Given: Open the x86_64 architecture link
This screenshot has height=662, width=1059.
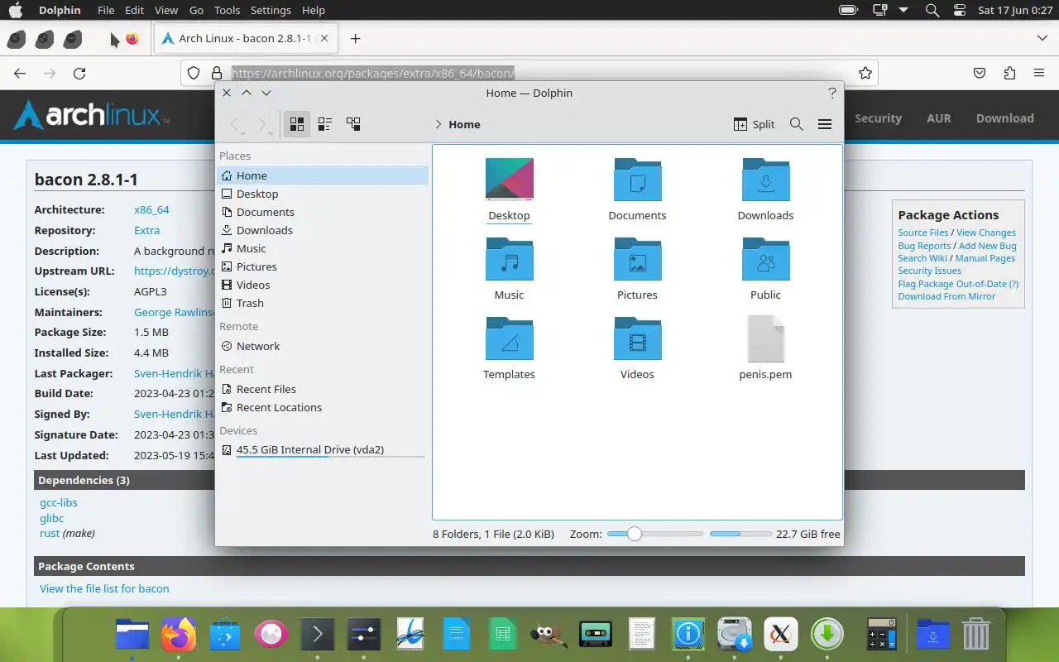Looking at the screenshot, I should (151, 209).
